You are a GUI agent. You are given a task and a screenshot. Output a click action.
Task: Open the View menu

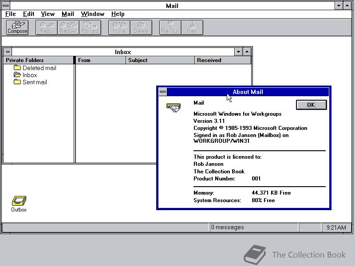(48, 14)
